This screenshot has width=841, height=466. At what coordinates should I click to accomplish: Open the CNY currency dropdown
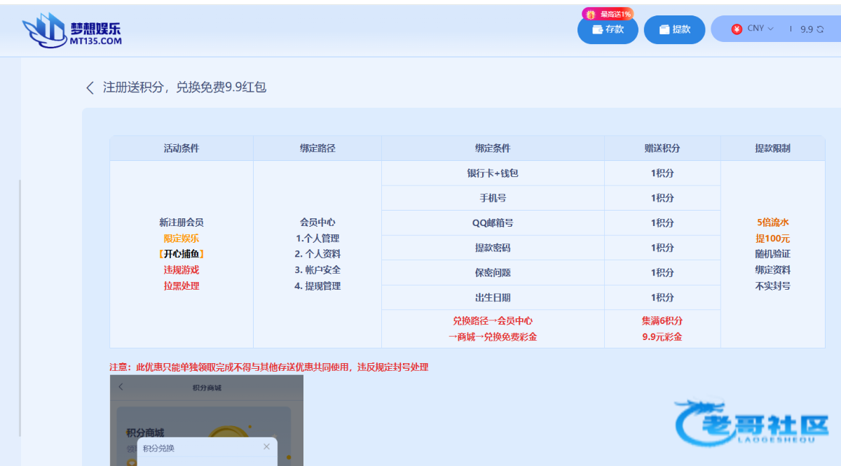coord(760,29)
